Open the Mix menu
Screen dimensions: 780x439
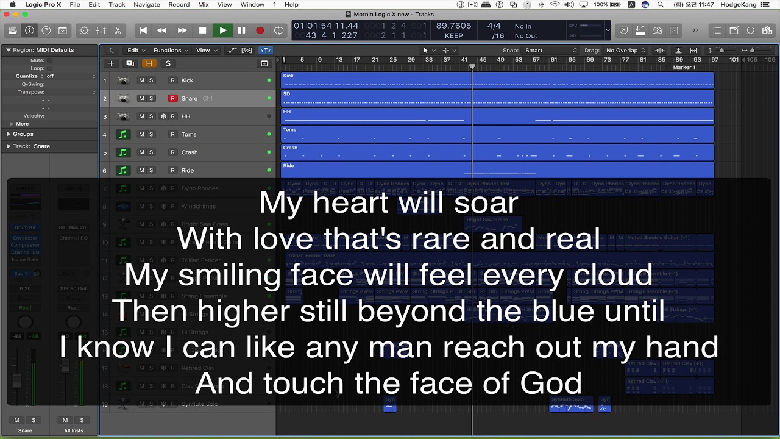coord(203,4)
